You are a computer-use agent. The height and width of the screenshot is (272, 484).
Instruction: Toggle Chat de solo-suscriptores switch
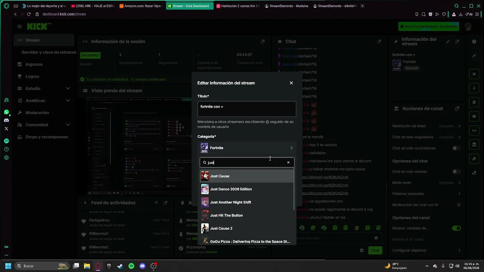click(456, 148)
